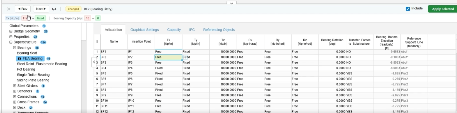Image resolution: width=457 pixels, height=113 pixels.
Task: Click the chevron handle at top center
Action: point(231,3)
